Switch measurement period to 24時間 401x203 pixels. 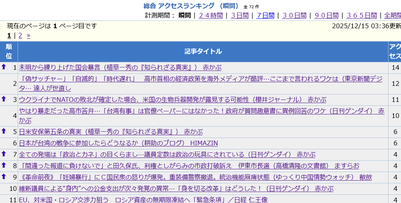coord(211,15)
